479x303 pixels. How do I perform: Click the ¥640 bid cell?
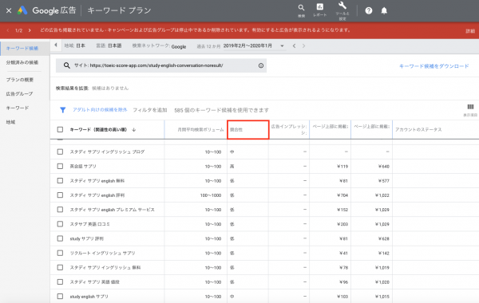384,167
